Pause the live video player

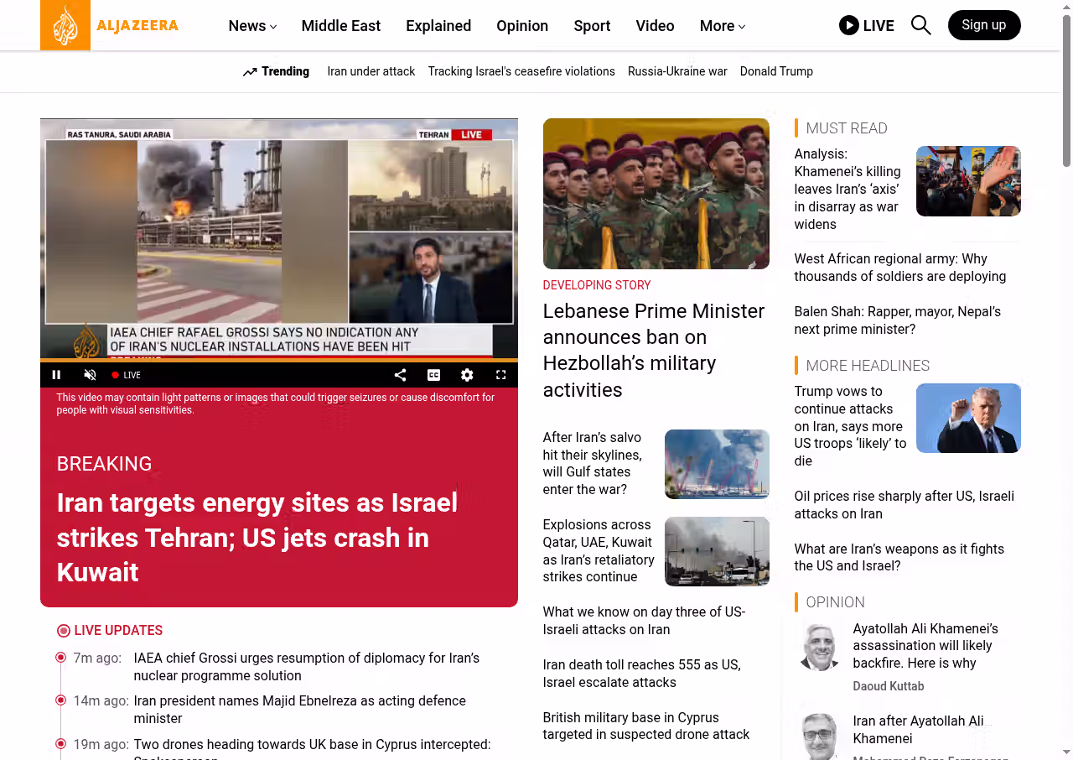56,375
